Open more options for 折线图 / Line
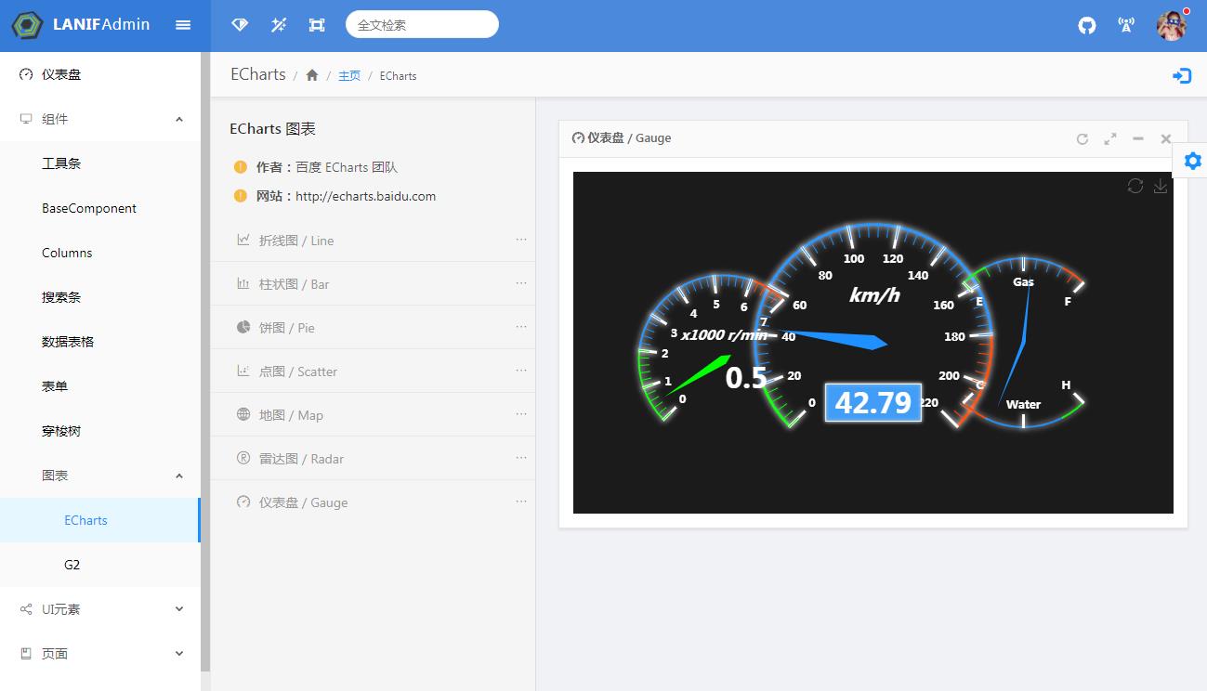Viewport: 1207px width, 691px height. (521, 239)
